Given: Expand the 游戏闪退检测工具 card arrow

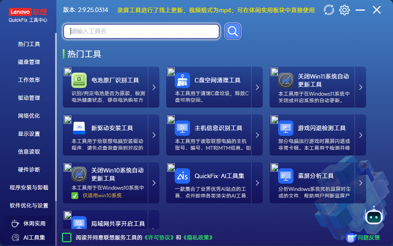Looking at the screenshot, I should pyautogui.click(x=361, y=135).
